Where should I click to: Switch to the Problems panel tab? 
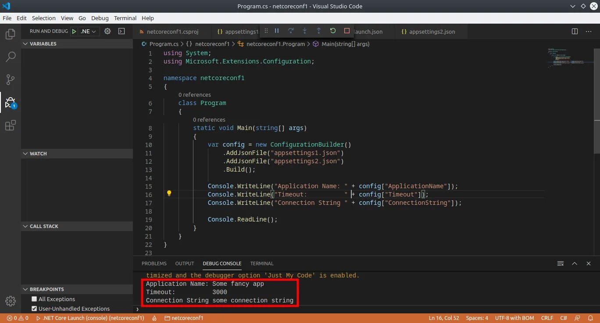tap(154, 263)
